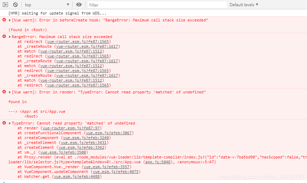The image size is (307, 183).
Task: Open Watcher.get link vue.esm.js?efeb:4488
Action: pos(77,176)
